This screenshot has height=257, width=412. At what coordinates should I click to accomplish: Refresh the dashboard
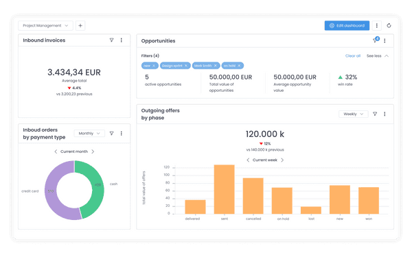[x=389, y=26]
